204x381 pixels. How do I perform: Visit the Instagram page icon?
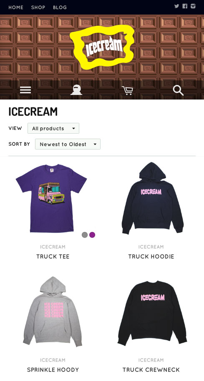point(193,6)
